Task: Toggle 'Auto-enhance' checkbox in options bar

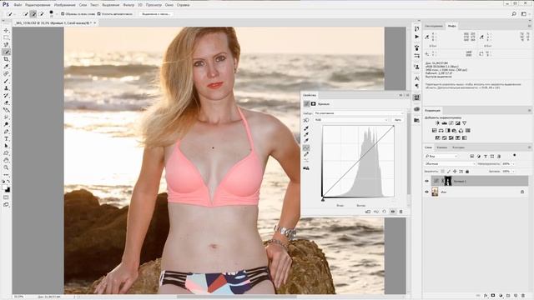Action: point(98,14)
